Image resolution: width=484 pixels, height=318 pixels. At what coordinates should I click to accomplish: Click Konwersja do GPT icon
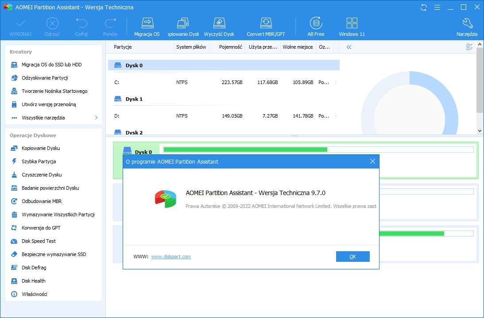click(x=14, y=228)
